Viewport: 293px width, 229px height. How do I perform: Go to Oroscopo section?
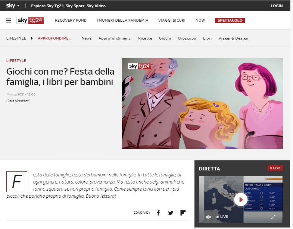(x=187, y=38)
